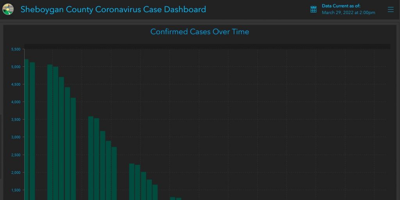Click the 2,000 y-axis label
This screenshot has width=400, height=200.
pos(16,173)
